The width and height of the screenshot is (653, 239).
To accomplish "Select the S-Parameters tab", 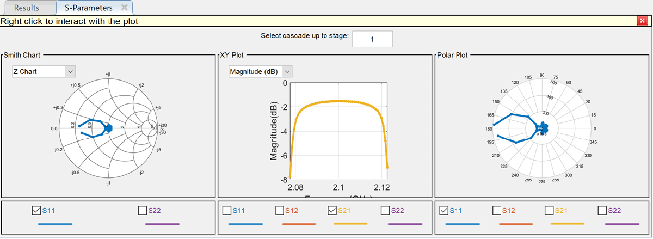I will (87, 8).
